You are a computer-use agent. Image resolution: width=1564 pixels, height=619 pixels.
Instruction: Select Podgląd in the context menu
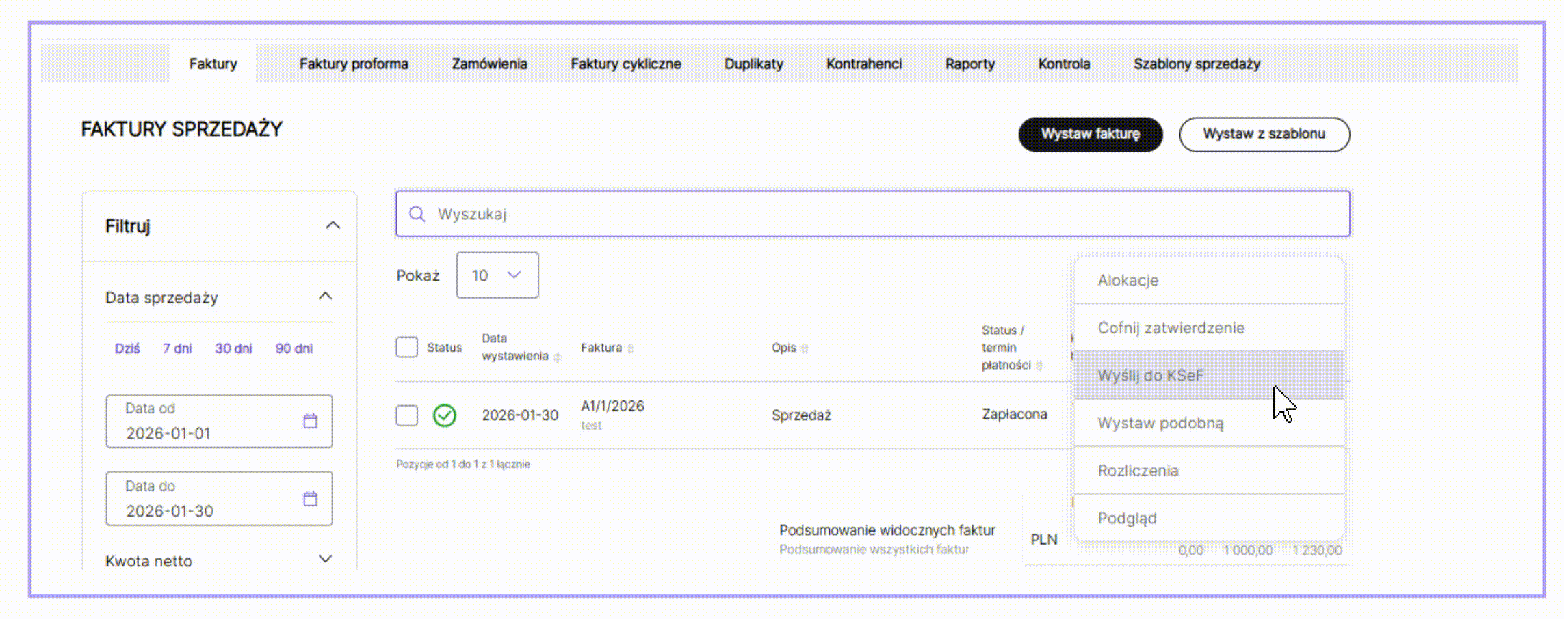pyautogui.click(x=1209, y=518)
